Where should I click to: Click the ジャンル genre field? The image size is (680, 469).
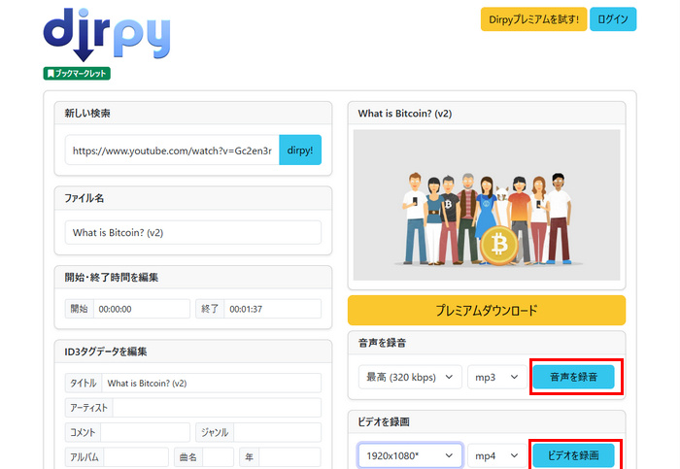pyautogui.click(x=277, y=432)
